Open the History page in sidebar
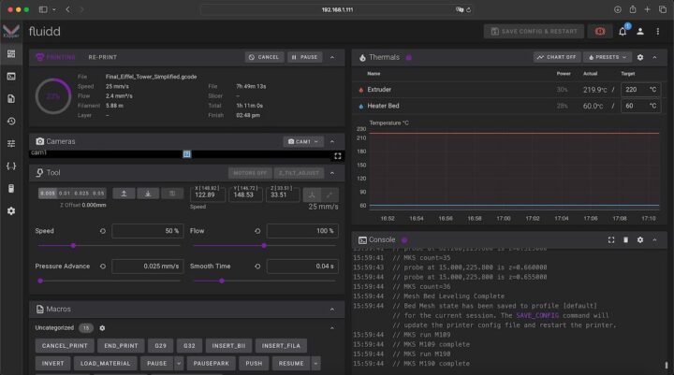Screen dimensions: 674x375 [x=11, y=121]
